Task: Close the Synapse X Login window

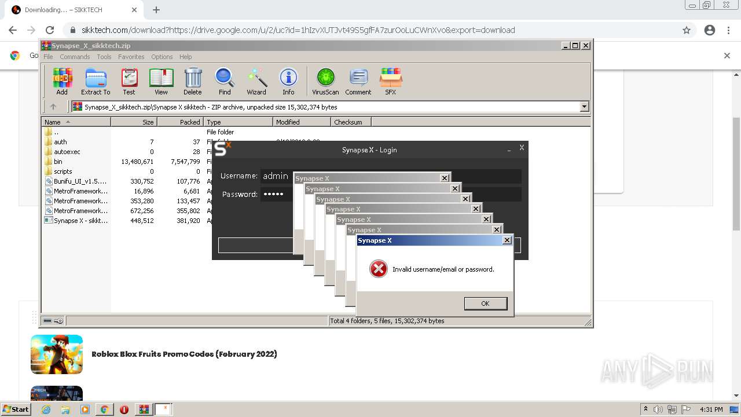Action: click(x=522, y=148)
